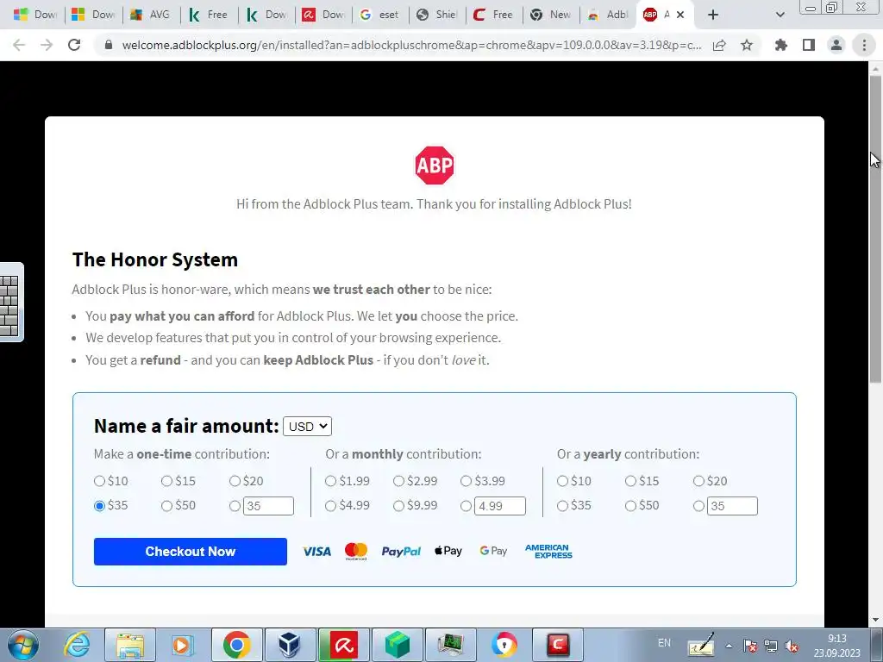Open Avira red taskbar icon
The width and height of the screenshot is (883, 662).
pyautogui.click(x=343, y=645)
